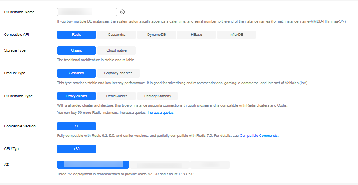The width and height of the screenshot is (358, 185).
Task: Click the DB Instance Type label
Action: [18, 96]
